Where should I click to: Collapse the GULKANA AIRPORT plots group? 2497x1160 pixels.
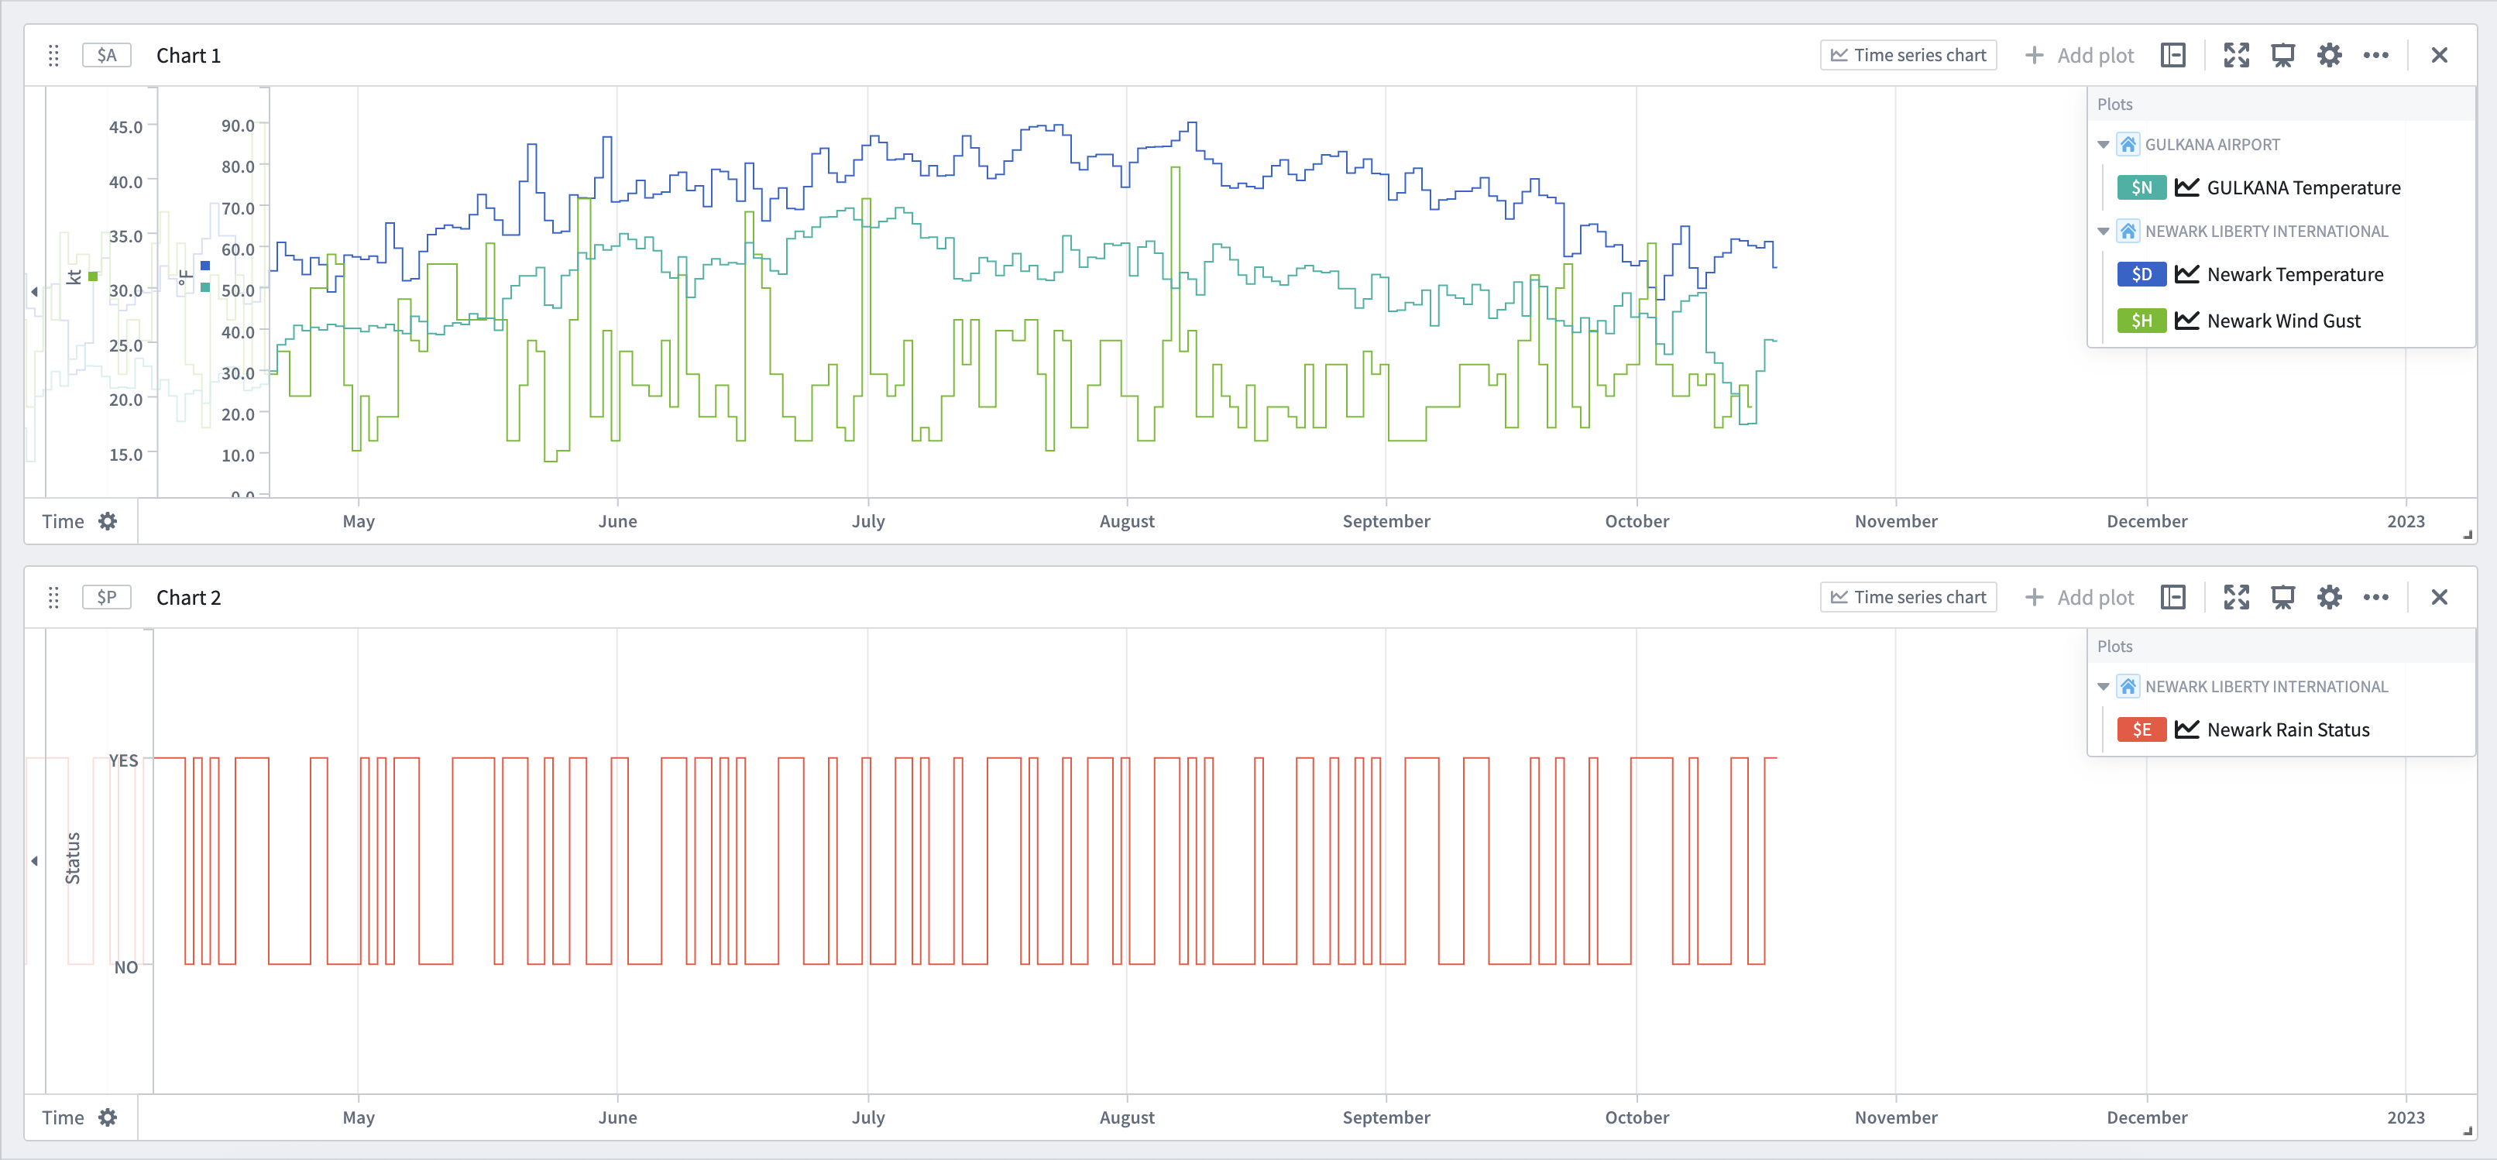tap(2104, 143)
